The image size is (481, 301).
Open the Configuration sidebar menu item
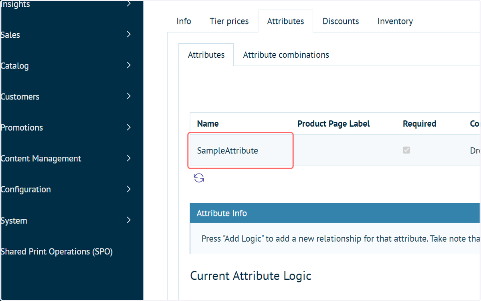point(26,190)
